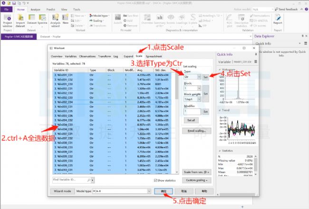The image size is (309, 209).
Task: Click the Dataset ribbon icon
Action: (x=32, y=20)
